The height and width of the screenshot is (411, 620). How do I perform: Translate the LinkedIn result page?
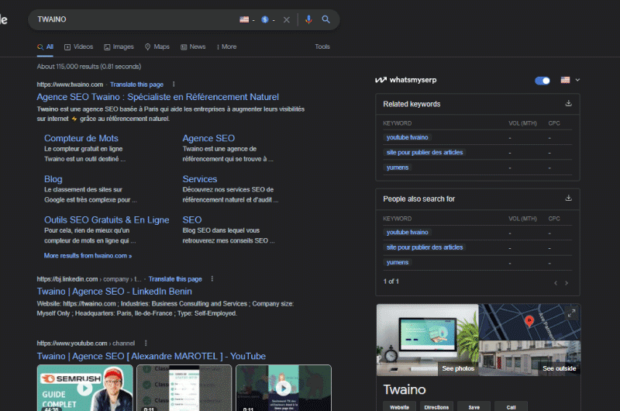pos(175,279)
